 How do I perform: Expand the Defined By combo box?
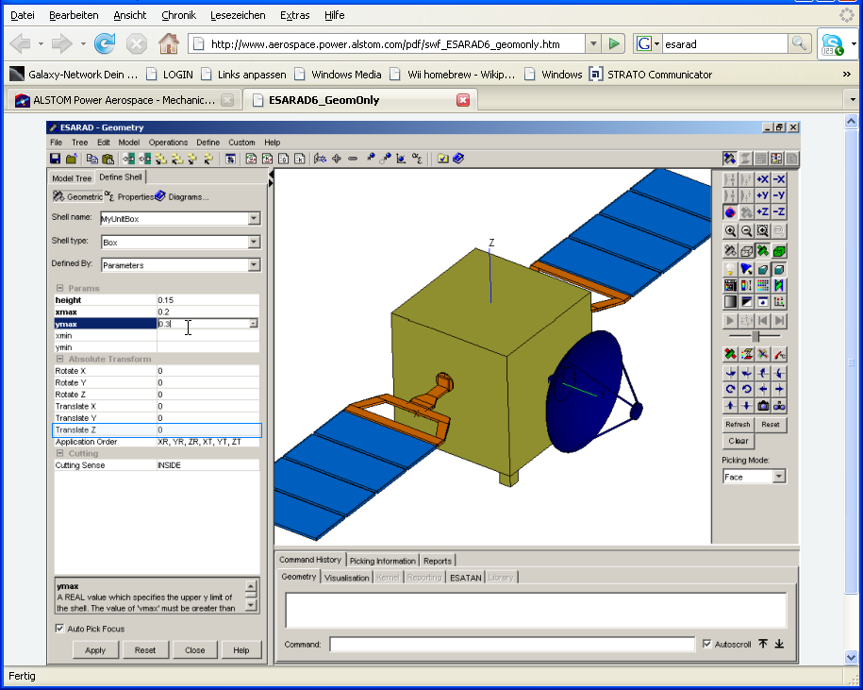254,265
